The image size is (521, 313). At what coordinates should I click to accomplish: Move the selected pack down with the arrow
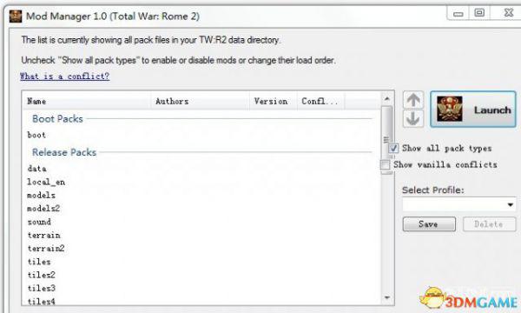point(413,118)
